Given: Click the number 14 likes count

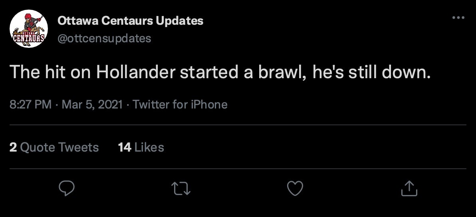Looking at the screenshot, I should click(125, 148).
